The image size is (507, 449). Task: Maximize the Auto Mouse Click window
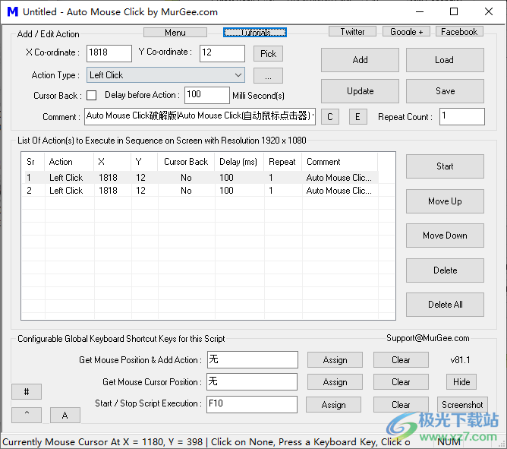pyautogui.click(x=454, y=11)
